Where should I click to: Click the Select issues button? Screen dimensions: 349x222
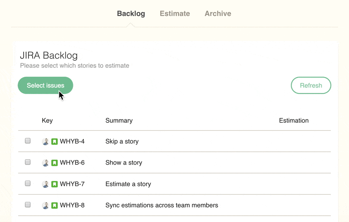[45, 85]
